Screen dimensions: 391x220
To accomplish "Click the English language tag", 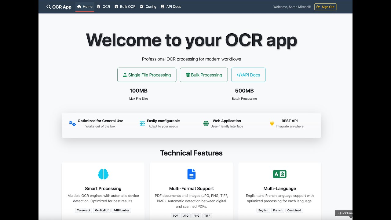I will coord(263,210).
